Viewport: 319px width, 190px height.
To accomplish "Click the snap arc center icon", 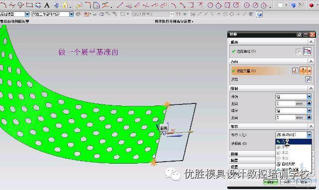I will point(225,14).
